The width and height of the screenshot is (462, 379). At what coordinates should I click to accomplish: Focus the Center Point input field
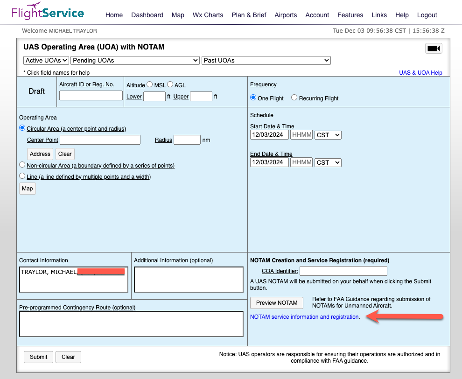point(100,140)
